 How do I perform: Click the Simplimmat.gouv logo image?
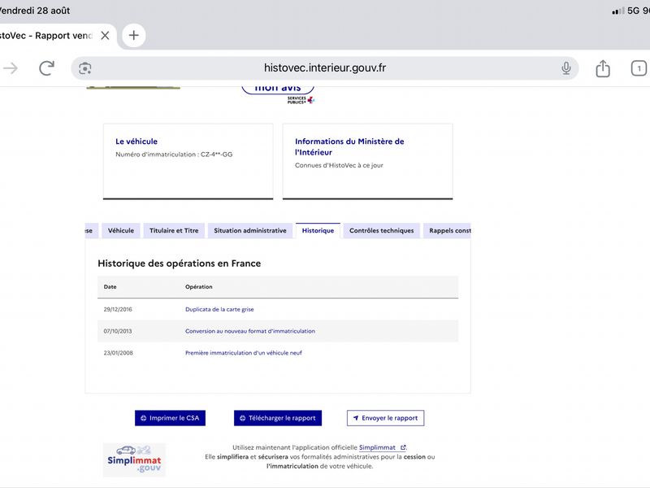(x=134, y=460)
